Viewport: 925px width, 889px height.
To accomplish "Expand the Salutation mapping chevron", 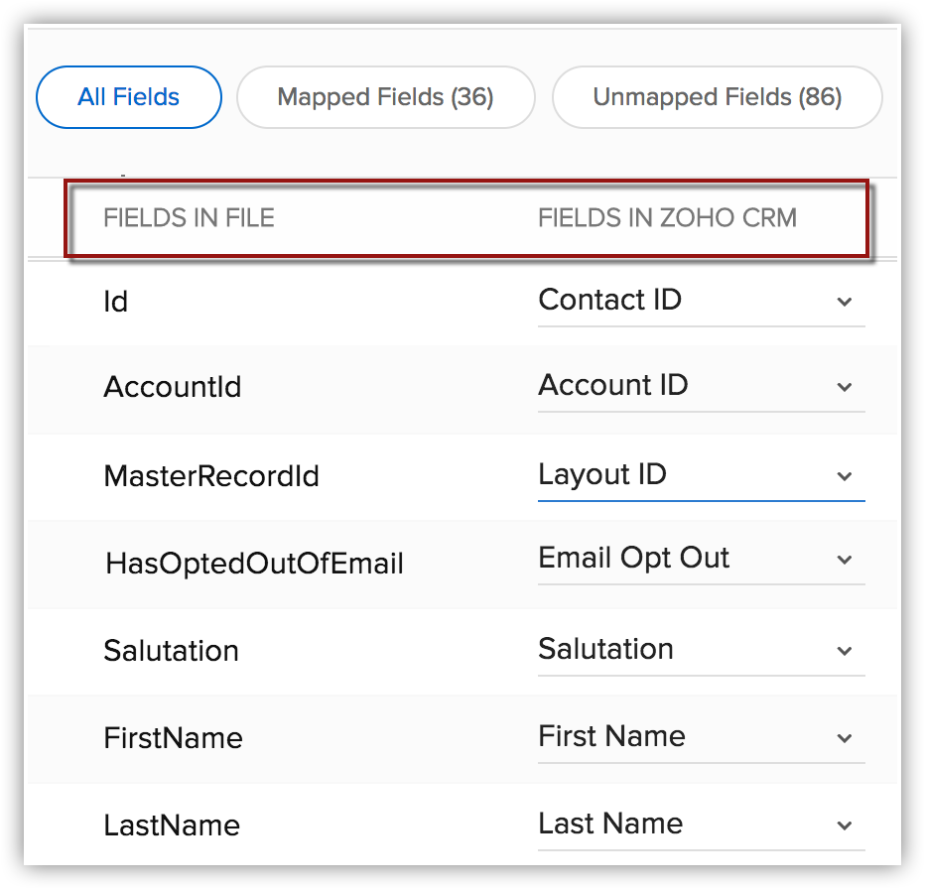I will (x=845, y=651).
